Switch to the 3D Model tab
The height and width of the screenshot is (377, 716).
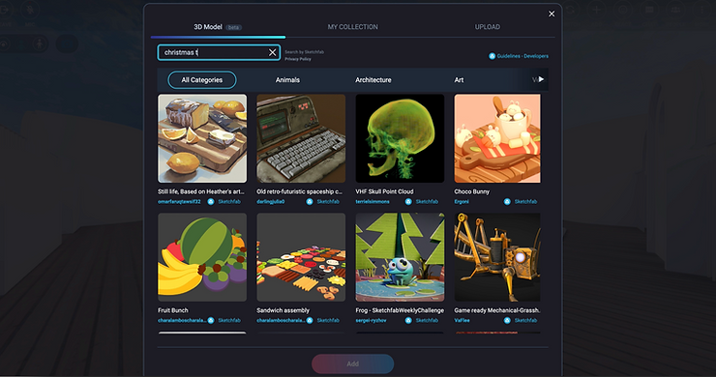click(x=218, y=27)
